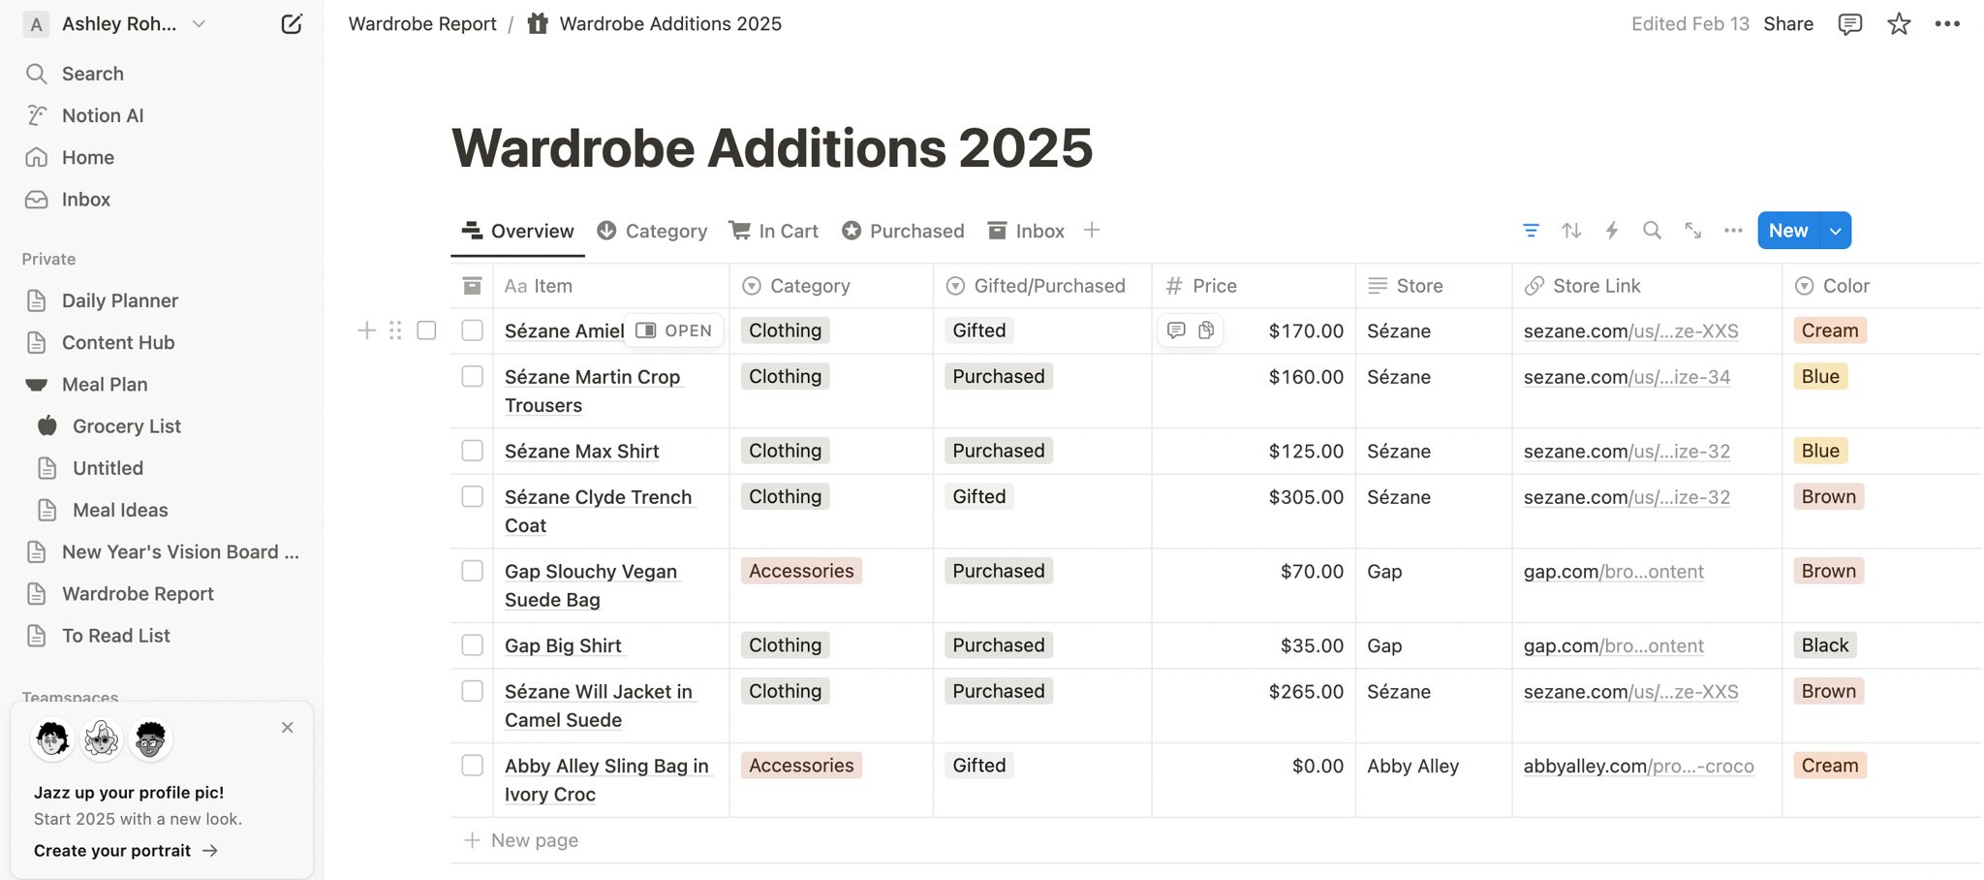
Task: Open the Category column header menu
Action: point(831,286)
